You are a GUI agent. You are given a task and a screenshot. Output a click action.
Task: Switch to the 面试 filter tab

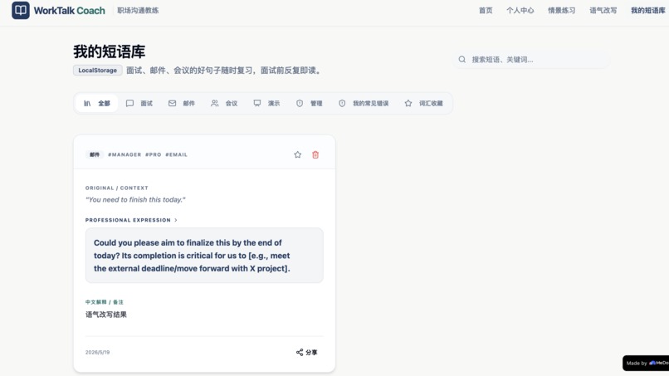139,103
